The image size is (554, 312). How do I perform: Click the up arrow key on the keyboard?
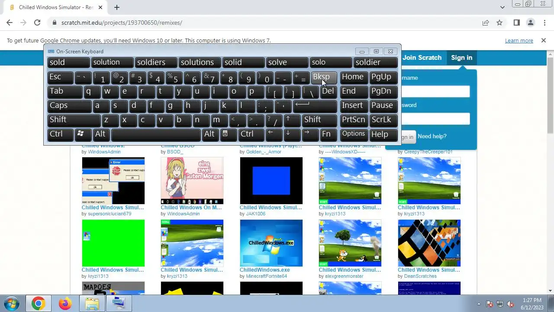pyautogui.click(x=292, y=120)
